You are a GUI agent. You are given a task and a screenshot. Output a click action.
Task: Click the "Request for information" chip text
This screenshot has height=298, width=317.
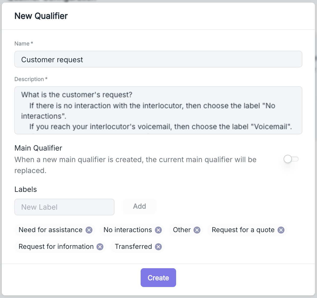pyautogui.click(x=56, y=247)
